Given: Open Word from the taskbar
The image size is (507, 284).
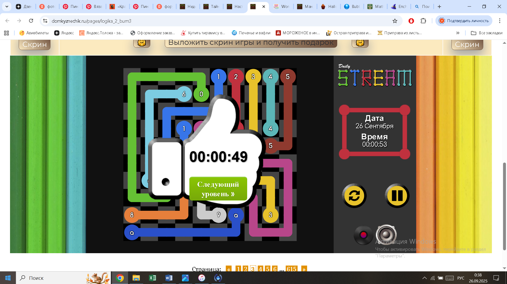Looking at the screenshot, I should tap(169, 278).
